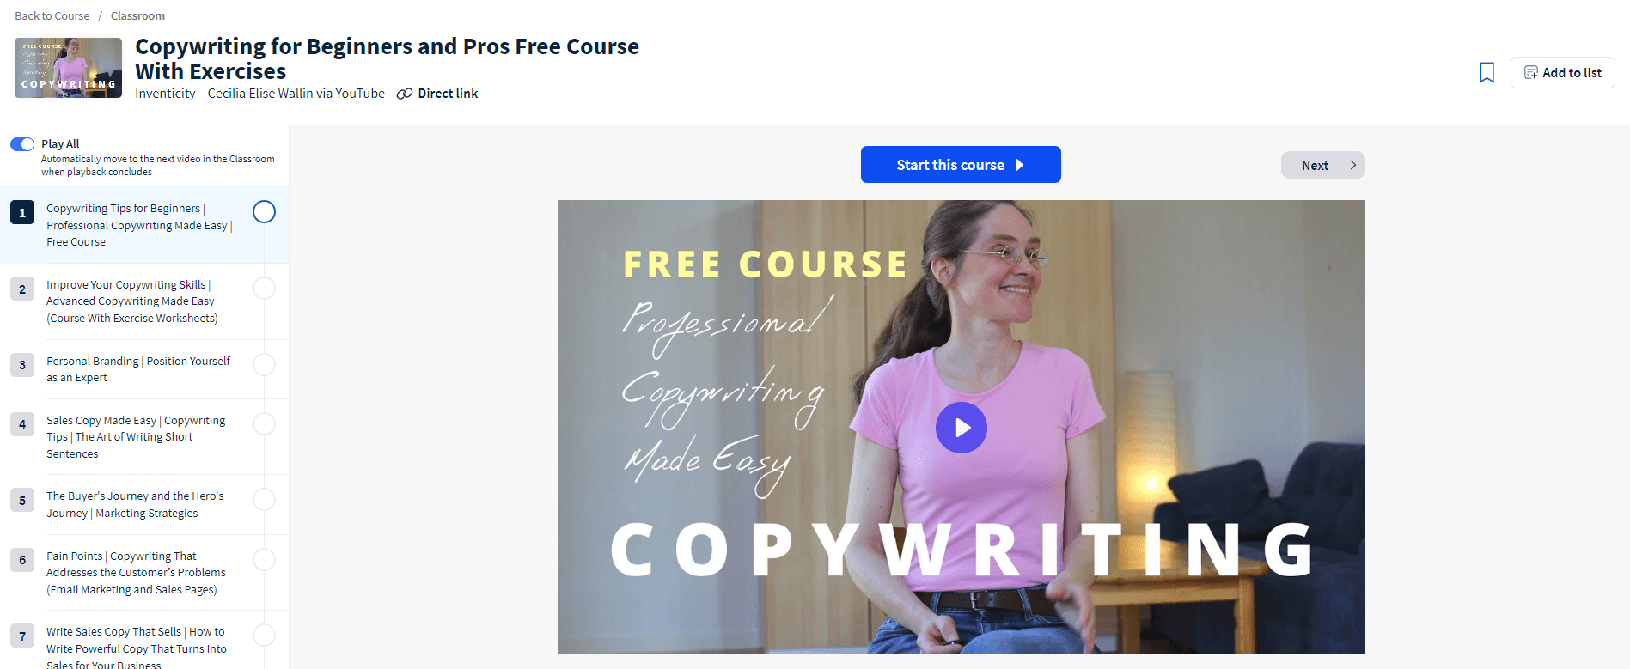
Task: Play the video with the purple play button
Action: (961, 428)
